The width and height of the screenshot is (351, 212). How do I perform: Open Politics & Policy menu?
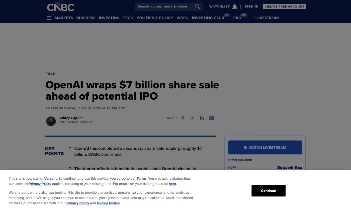pyautogui.click(x=155, y=18)
